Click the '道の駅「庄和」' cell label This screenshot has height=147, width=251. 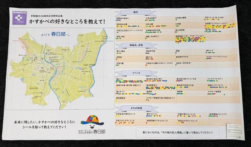[210, 30]
